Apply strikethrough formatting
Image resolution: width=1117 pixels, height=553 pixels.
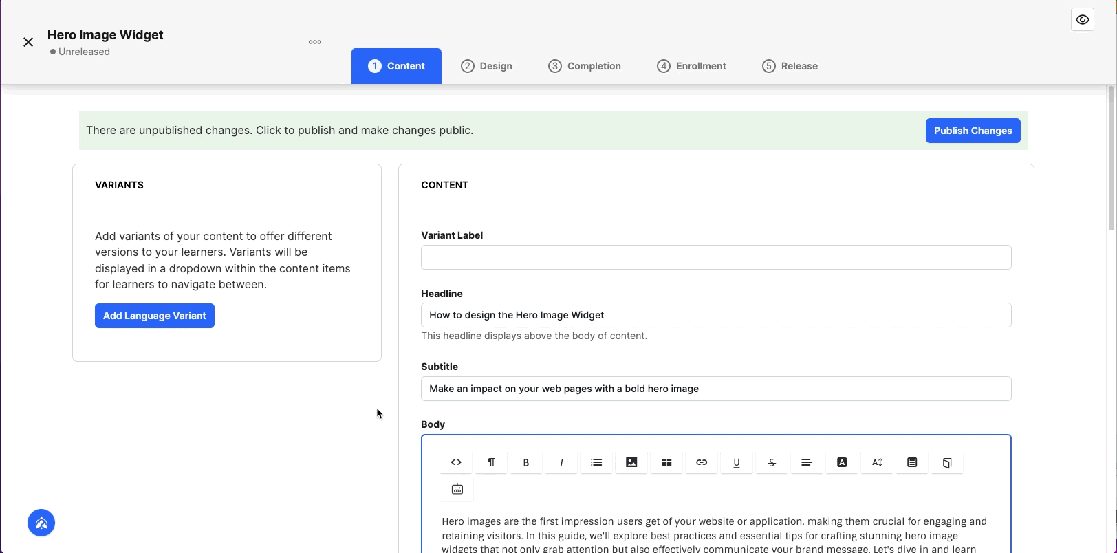(772, 462)
